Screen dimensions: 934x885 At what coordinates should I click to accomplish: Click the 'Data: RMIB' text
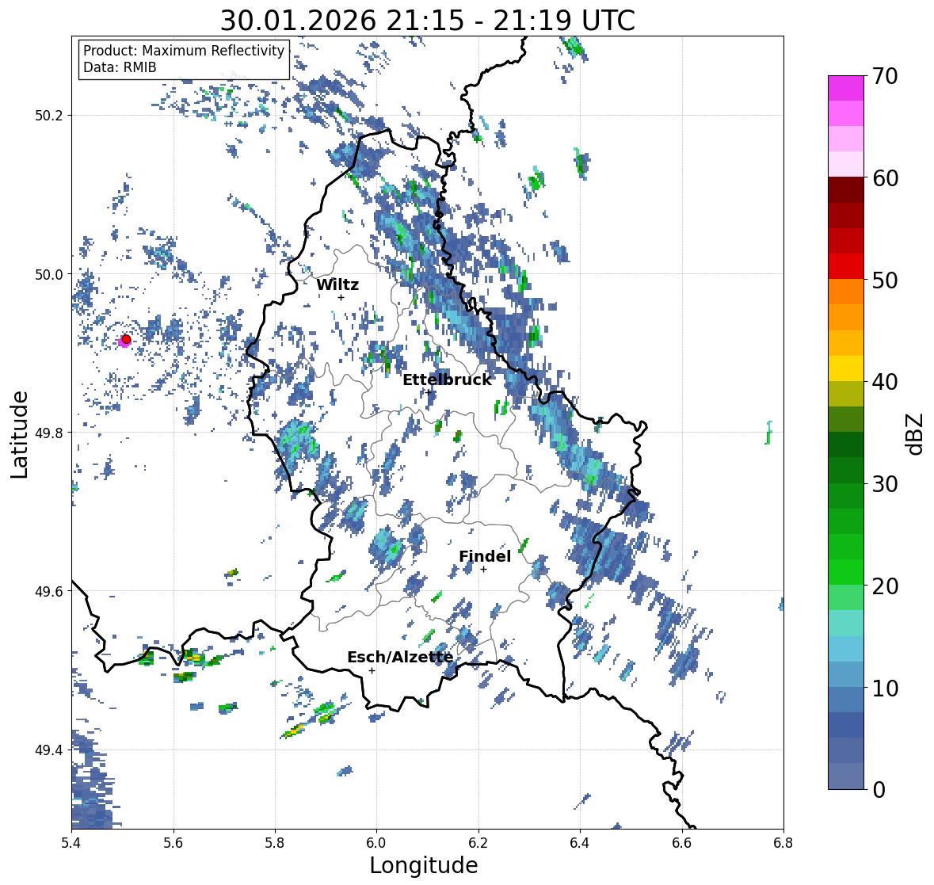[120, 67]
